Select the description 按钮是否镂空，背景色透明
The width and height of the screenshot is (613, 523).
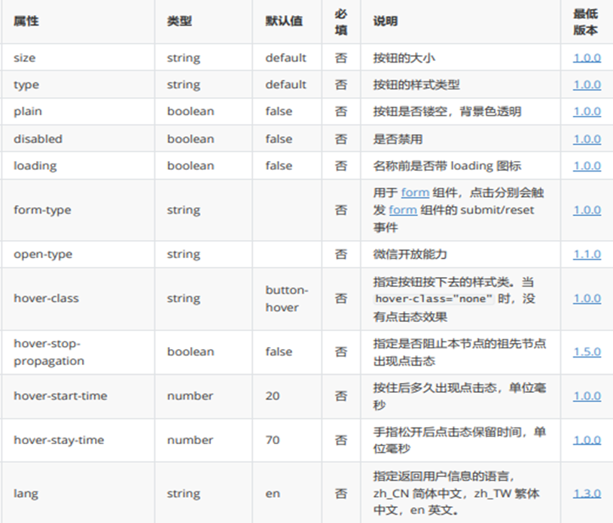coord(447,112)
